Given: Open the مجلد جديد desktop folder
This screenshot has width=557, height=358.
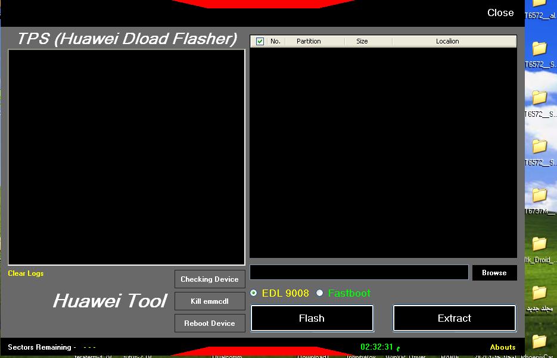Looking at the screenshot, I should point(540,298).
